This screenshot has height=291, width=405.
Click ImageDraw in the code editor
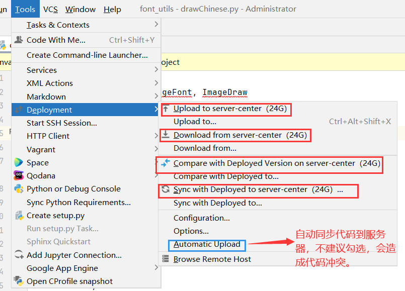(x=225, y=92)
